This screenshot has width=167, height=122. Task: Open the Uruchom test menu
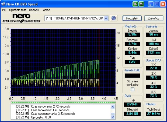point(18,10)
